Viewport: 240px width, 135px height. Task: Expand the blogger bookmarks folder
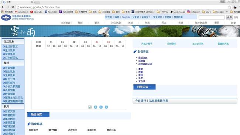click(x=219, y=12)
